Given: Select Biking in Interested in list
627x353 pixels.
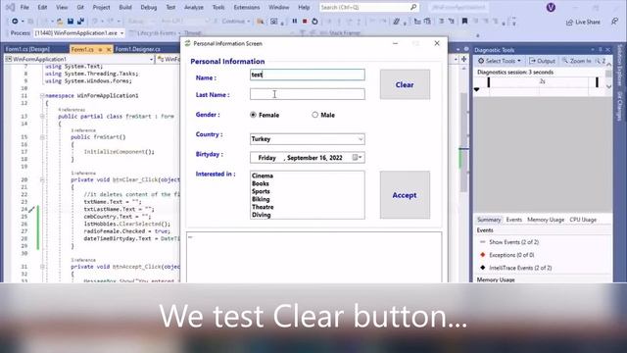Looking at the screenshot, I should (x=261, y=199).
